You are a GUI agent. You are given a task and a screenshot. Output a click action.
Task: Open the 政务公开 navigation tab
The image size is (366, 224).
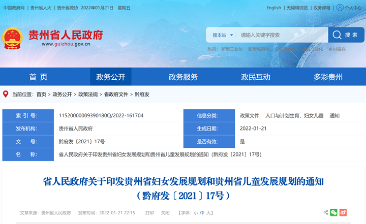pos(111,77)
